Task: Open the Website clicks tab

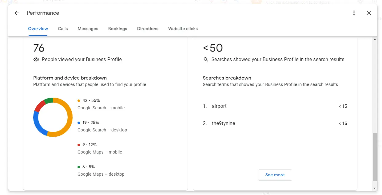Action: 183,29
